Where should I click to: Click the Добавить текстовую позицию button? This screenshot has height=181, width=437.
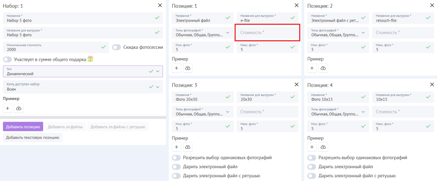[33, 137]
